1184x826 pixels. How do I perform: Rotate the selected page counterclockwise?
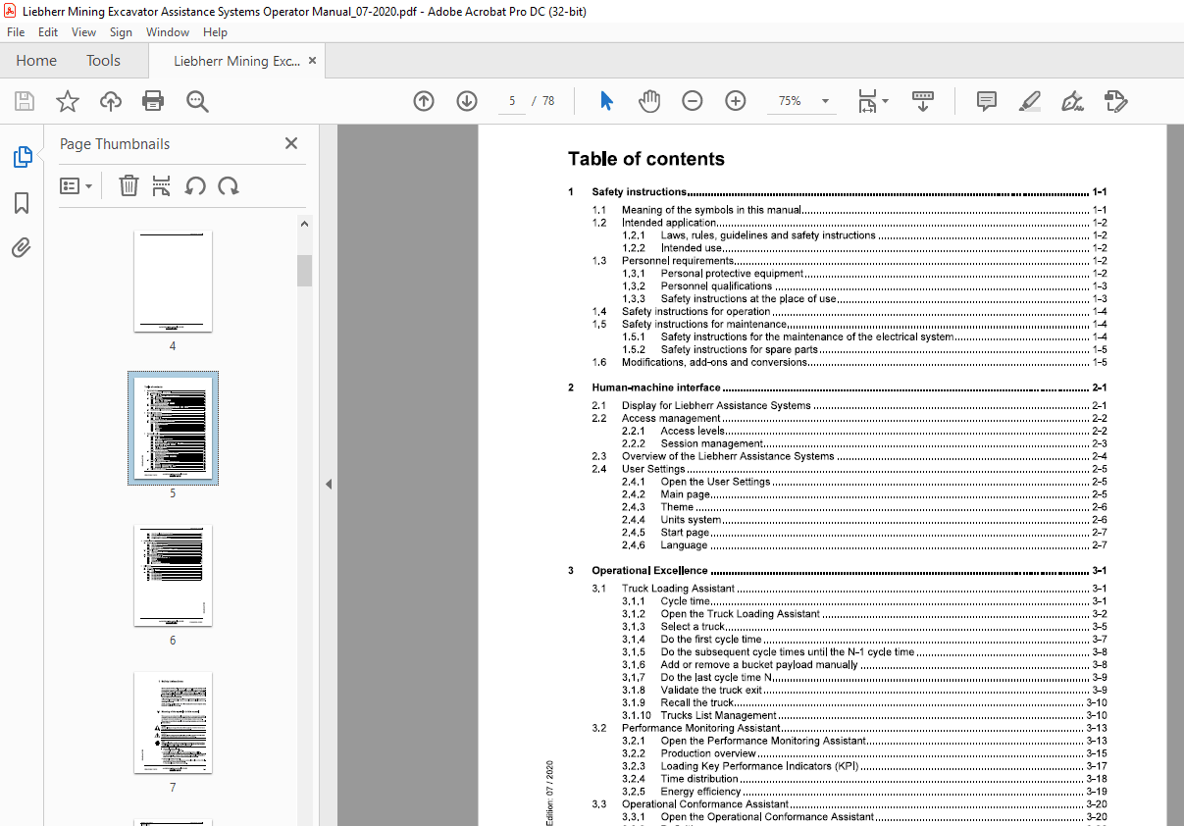[195, 185]
